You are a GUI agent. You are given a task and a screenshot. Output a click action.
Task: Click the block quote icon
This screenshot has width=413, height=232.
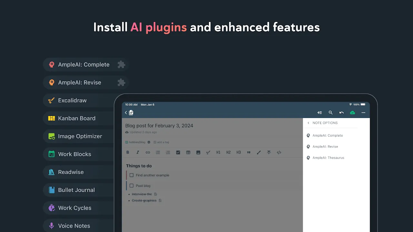pyautogui.click(x=248, y=152)
